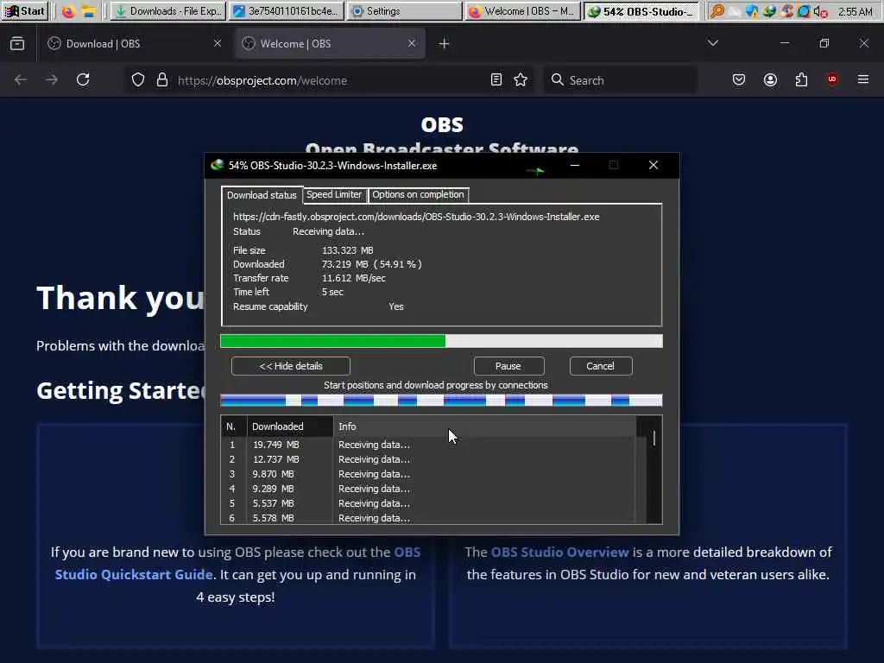Screen dimensions: 884x663
Task: Click the Hide details button
Action: tap(291, 366)
